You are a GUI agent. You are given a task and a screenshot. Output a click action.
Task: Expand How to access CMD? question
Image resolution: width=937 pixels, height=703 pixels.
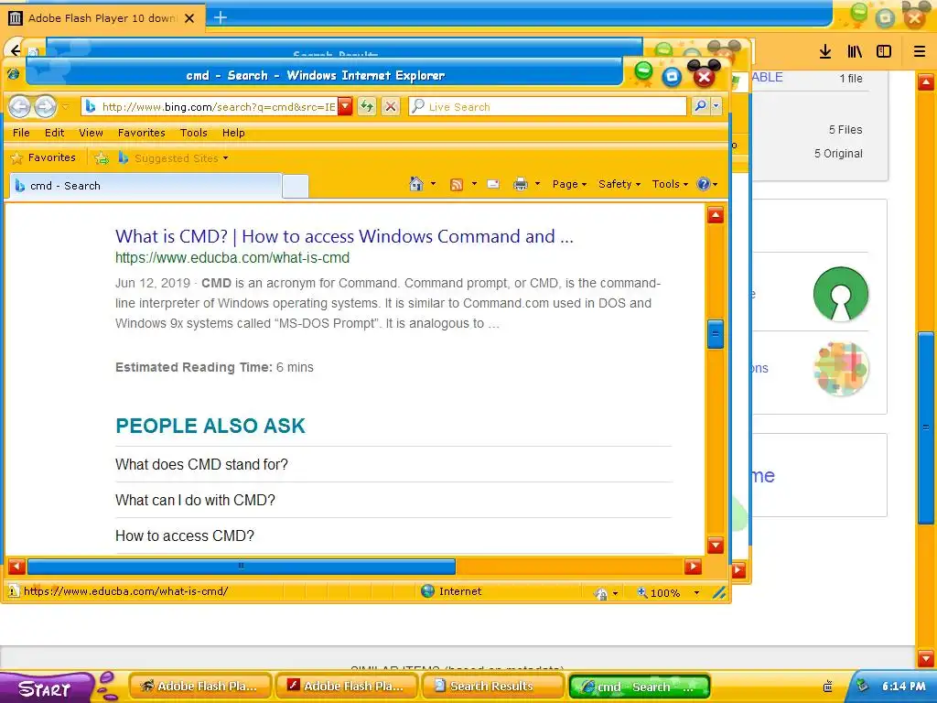[185, 535]
